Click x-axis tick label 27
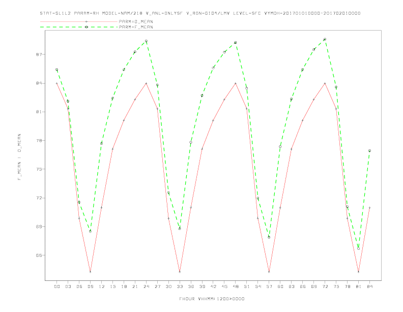This screenshot has width=403, height=312. [157, 287]
